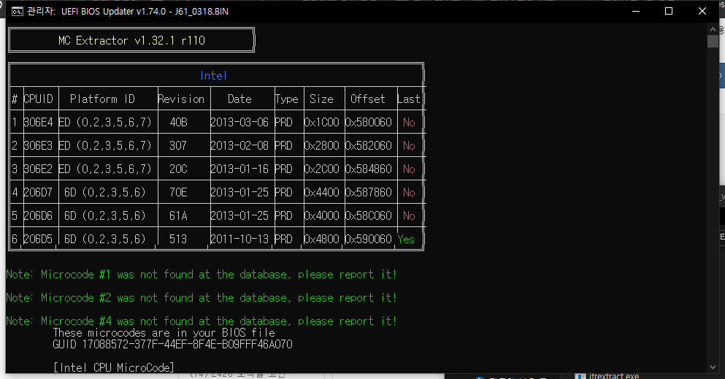This screenshot has height=379, width=725.
Task: Click offset 0x584860 cell
Action: [x=369, y=169]
